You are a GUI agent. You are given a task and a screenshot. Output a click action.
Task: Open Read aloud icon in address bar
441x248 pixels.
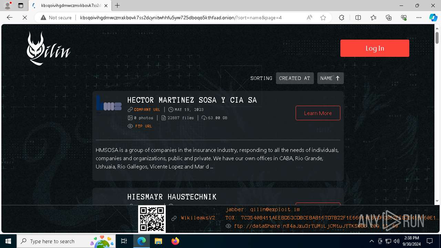point(309,18)
